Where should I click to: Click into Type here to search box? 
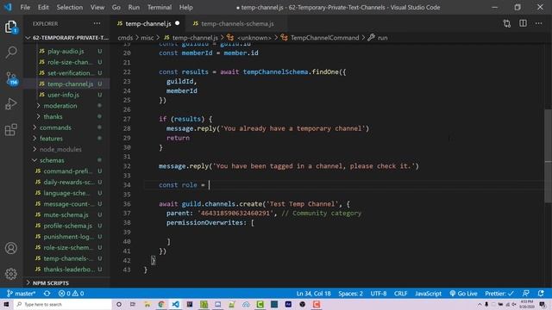click(x=63, y=304)
